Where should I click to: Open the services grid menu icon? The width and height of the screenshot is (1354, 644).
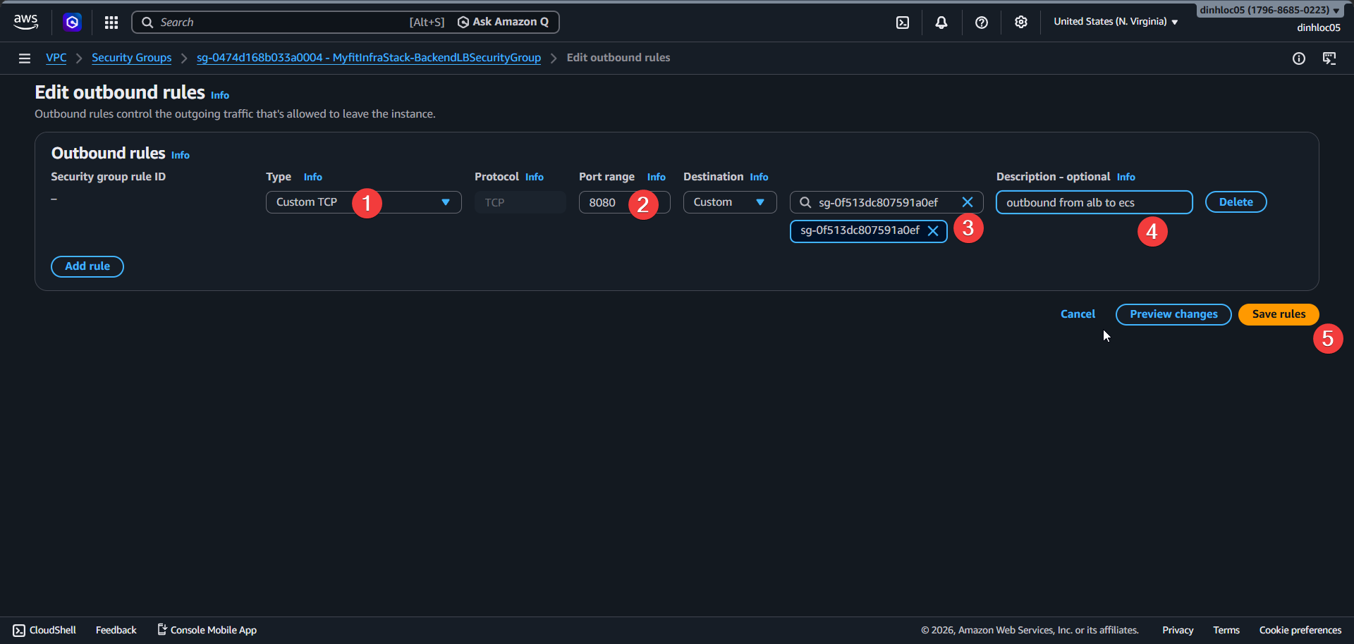(x=111, y=23)
